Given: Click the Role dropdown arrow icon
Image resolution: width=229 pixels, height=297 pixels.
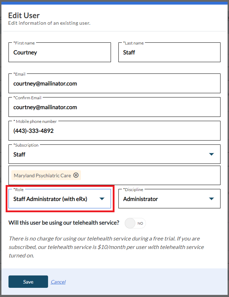Looking at the screenshot, I should click(102, 199).
